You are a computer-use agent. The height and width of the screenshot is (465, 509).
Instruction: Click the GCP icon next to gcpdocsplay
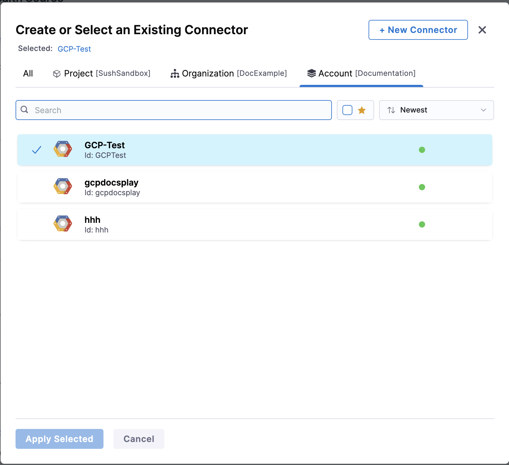coord(63,186)
